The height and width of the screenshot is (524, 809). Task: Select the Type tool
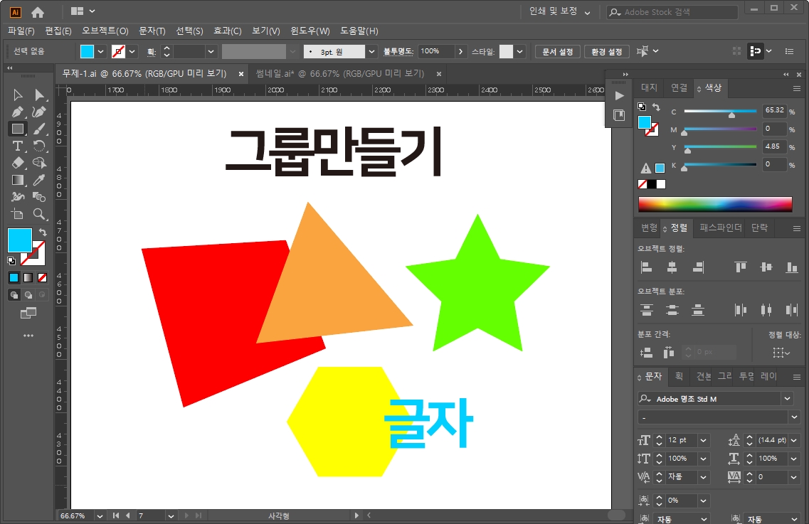[18, 146]
